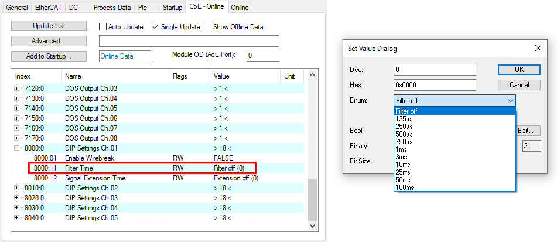Select the CoE - Online tab
The image size is (560, 242).
click(207, 7)
